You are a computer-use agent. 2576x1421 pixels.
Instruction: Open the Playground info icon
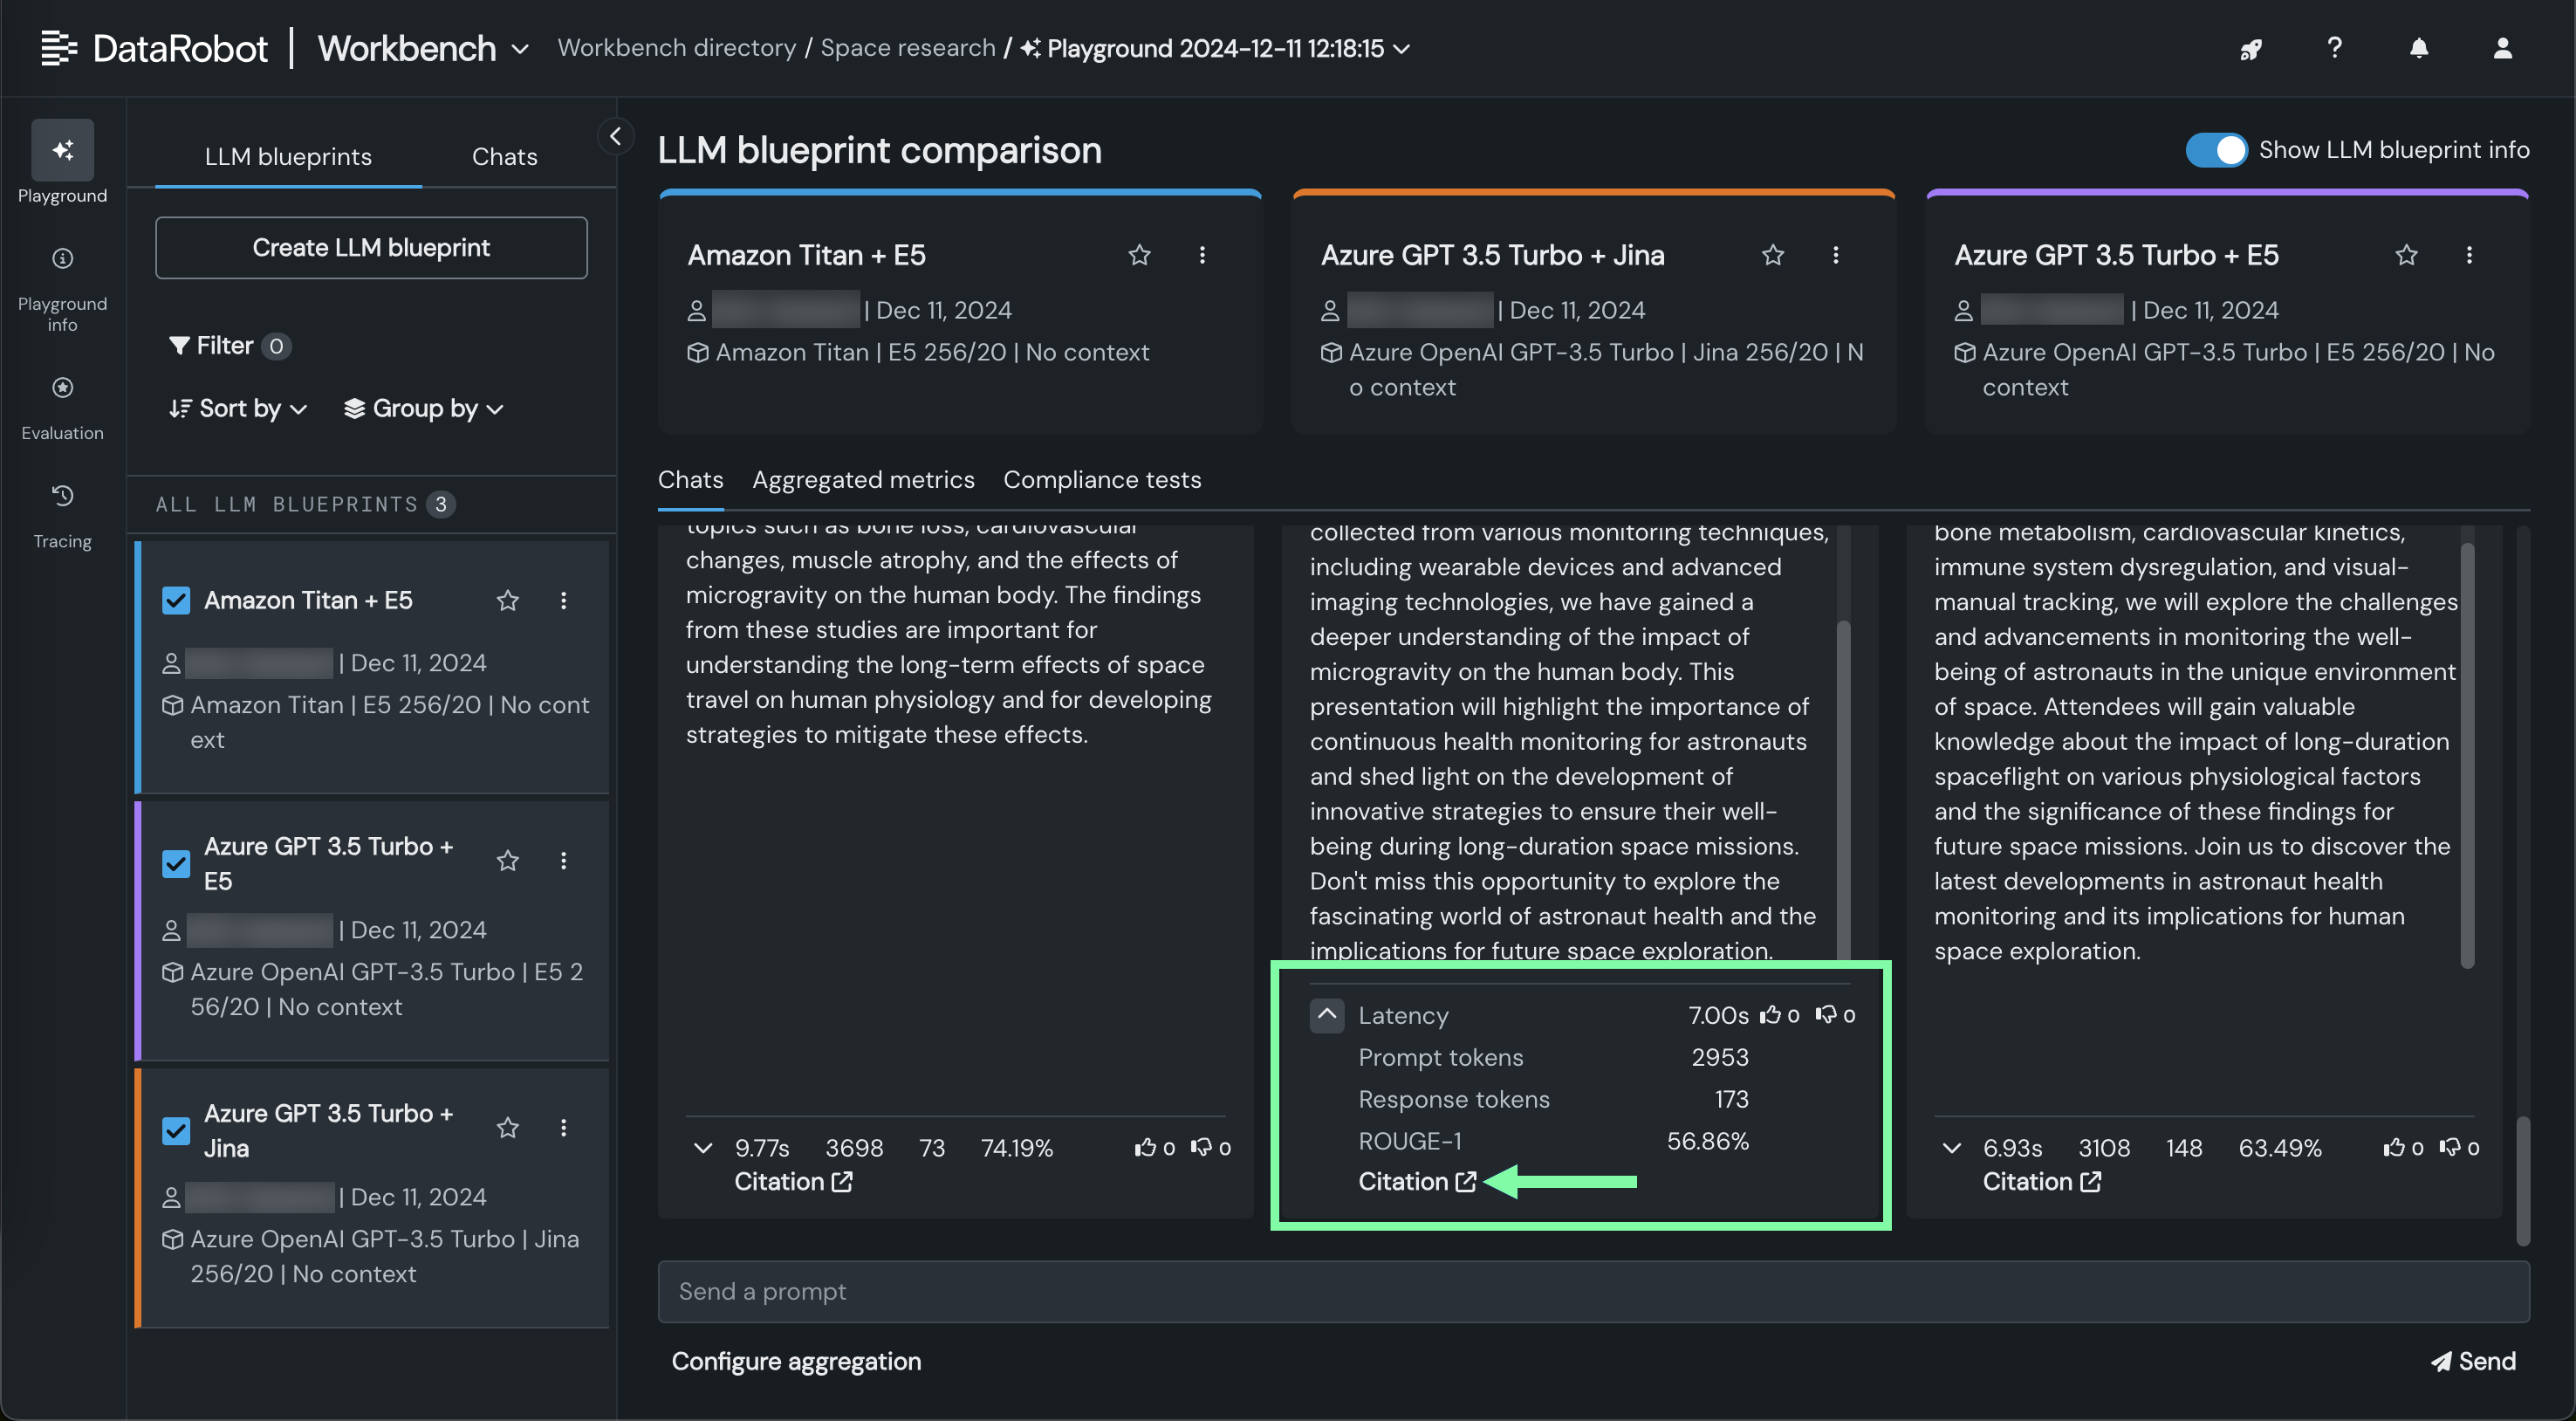point(62,259)
